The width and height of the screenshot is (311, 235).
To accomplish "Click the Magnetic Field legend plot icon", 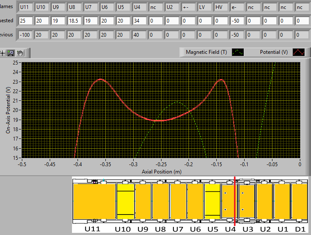I will point(238,52).
